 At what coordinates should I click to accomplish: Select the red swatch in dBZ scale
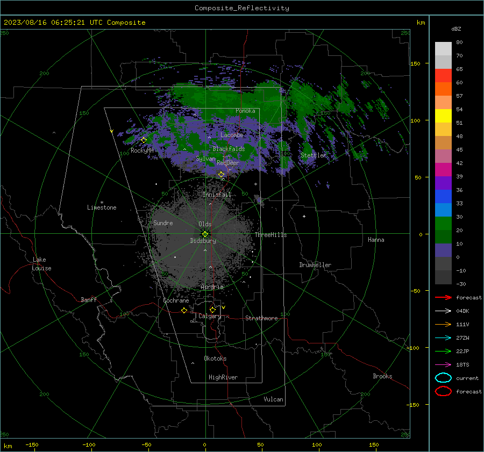(x=443, y=75)
